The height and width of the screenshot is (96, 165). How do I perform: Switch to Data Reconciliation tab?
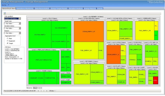pyautogui.click(x=42, y=8)
